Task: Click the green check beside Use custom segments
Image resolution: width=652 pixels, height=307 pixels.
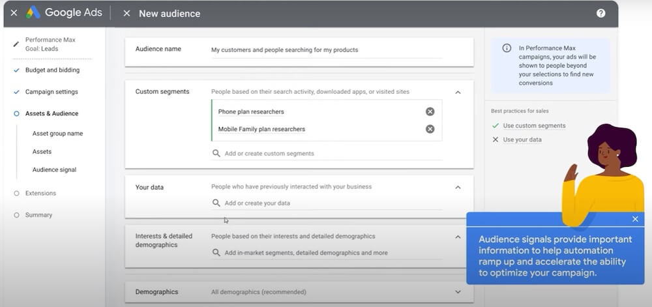Action: tap(496, 125)
